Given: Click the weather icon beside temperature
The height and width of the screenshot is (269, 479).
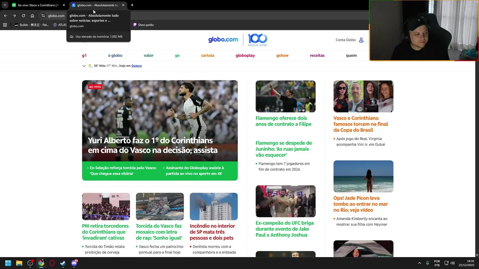Looking at the screenshot, I should [90, 66].
